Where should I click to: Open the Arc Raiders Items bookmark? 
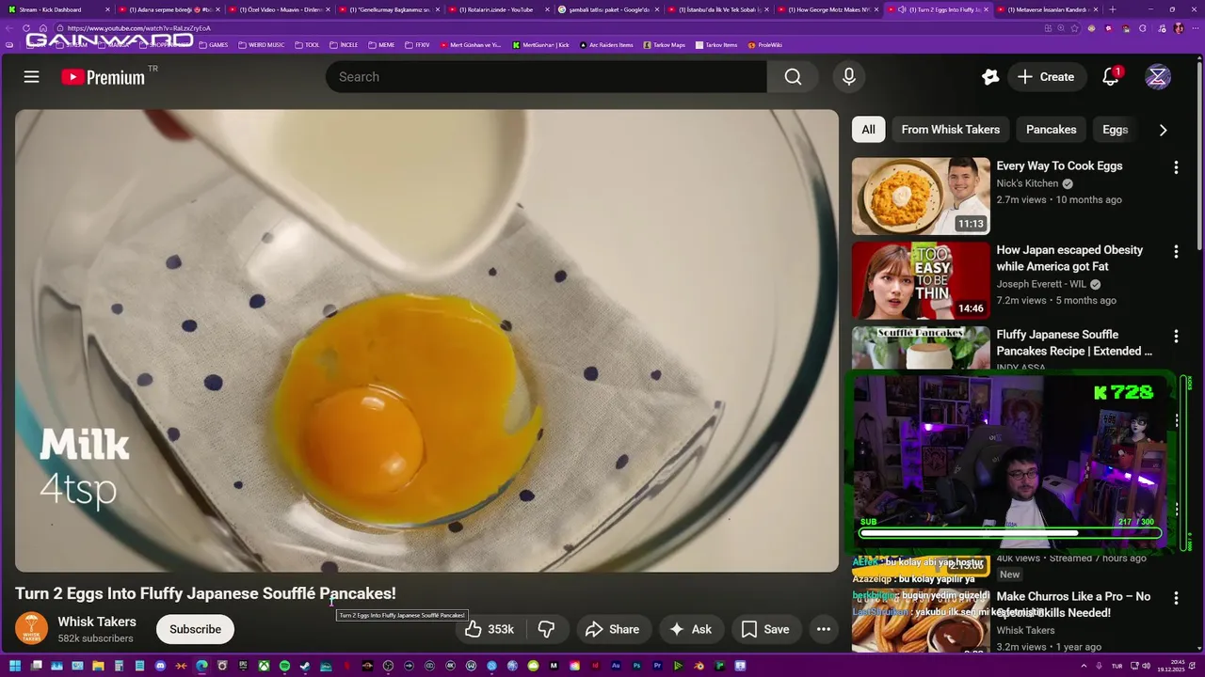click(606, 45)
